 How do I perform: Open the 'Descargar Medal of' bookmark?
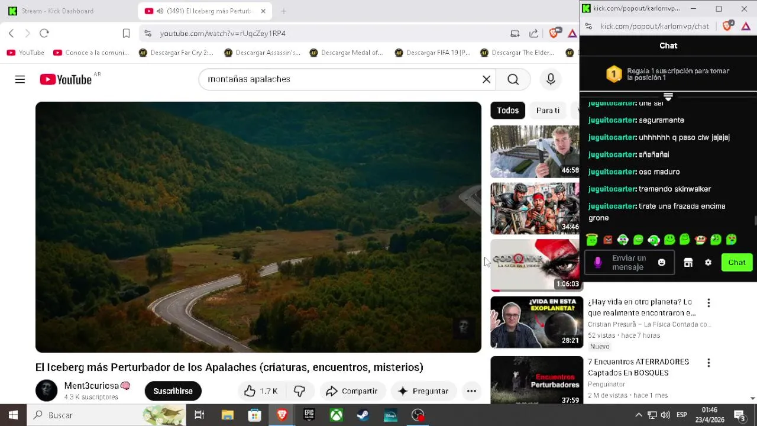tap(347, 53)
